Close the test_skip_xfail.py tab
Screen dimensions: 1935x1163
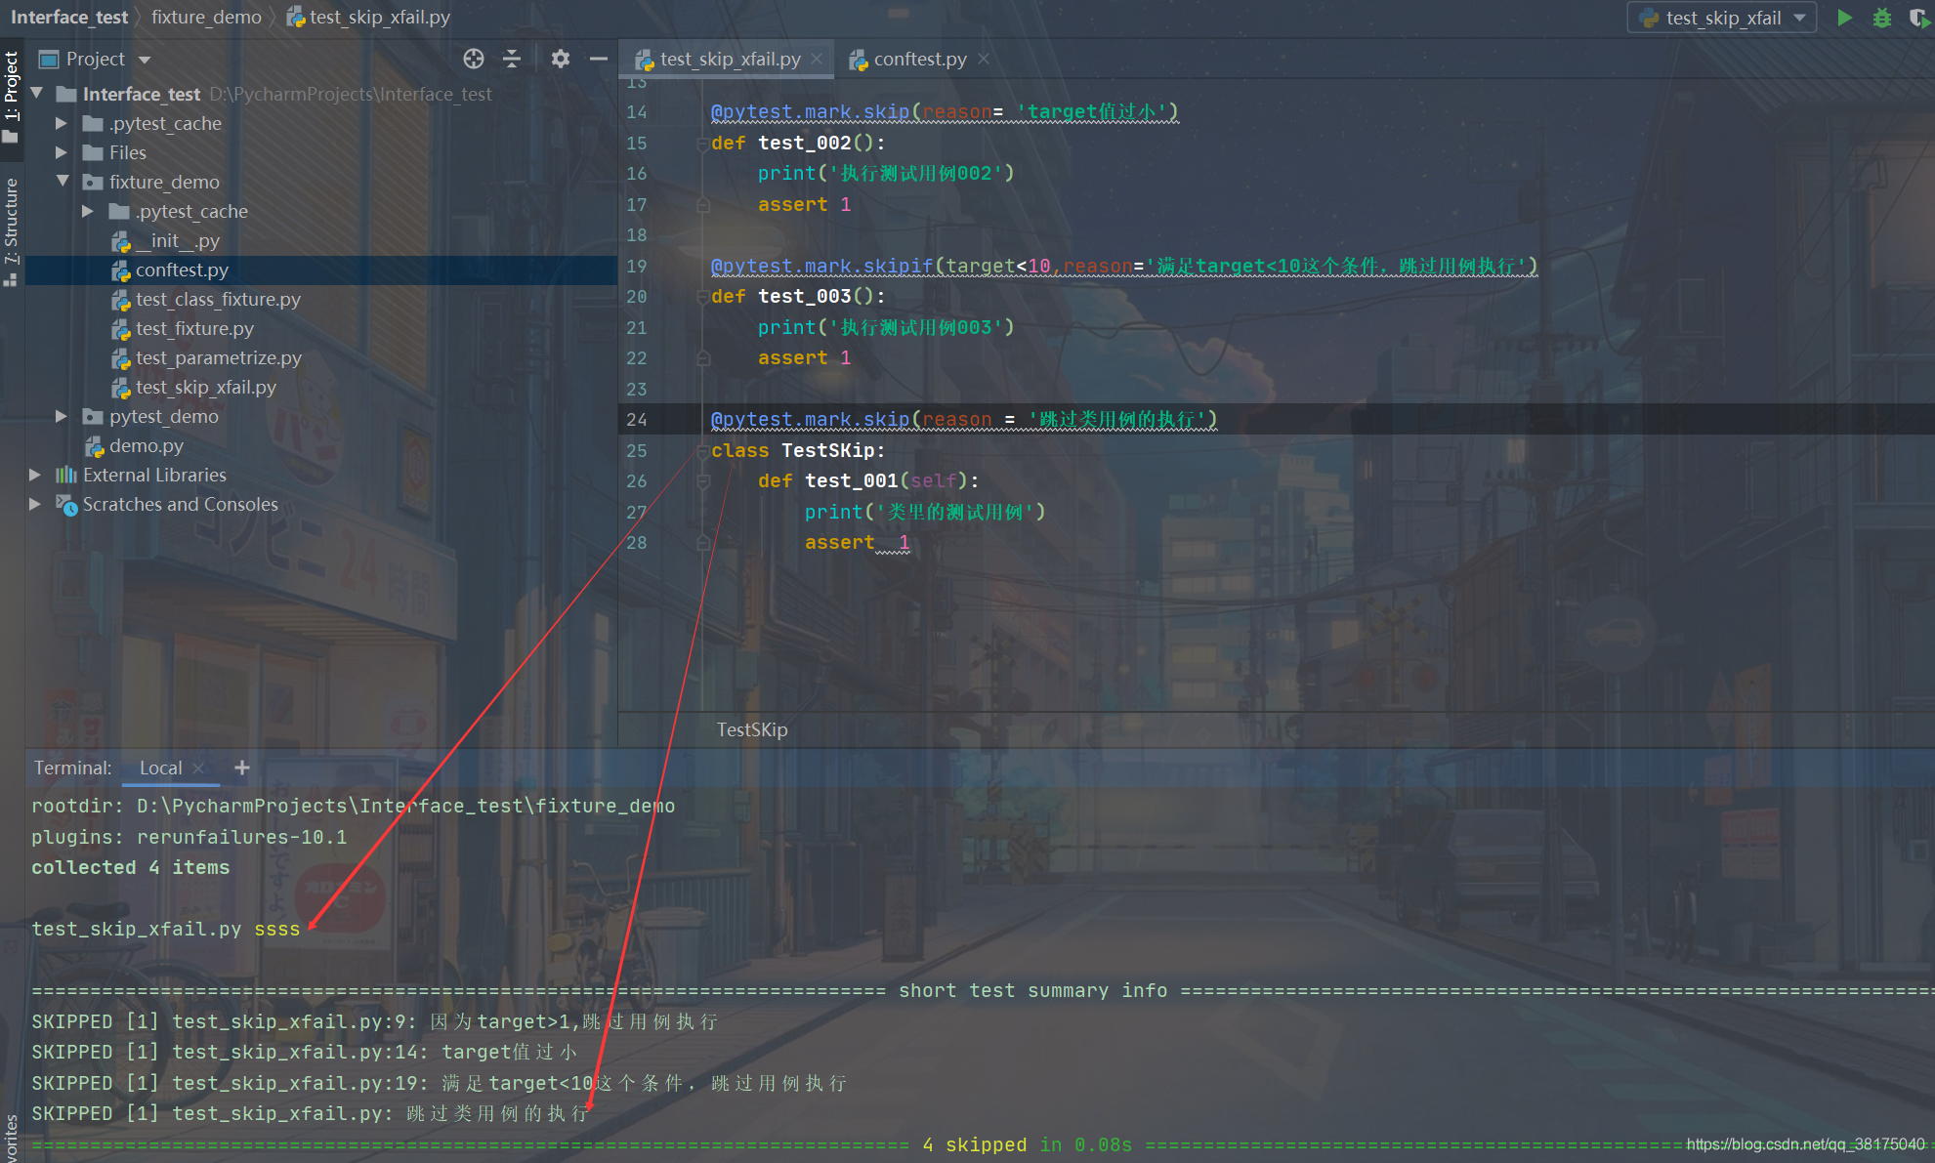point(817,59)
